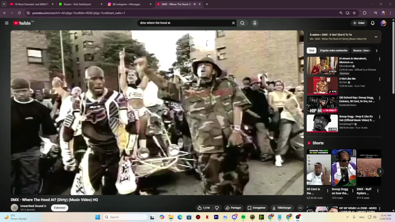This screenshot has width=395, height=222.
Task: Open options for U Not Like Me
Action: (380, 79)
